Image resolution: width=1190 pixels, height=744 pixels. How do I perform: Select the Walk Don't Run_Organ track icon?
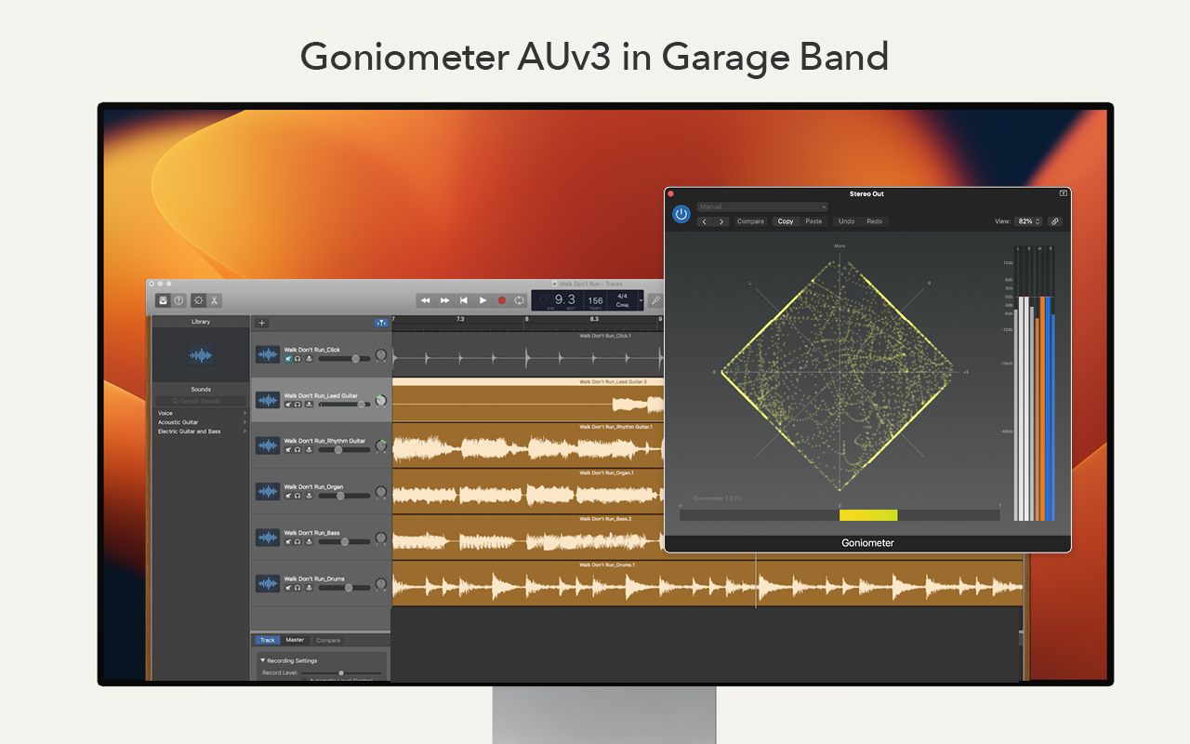[x=268, y=491]
